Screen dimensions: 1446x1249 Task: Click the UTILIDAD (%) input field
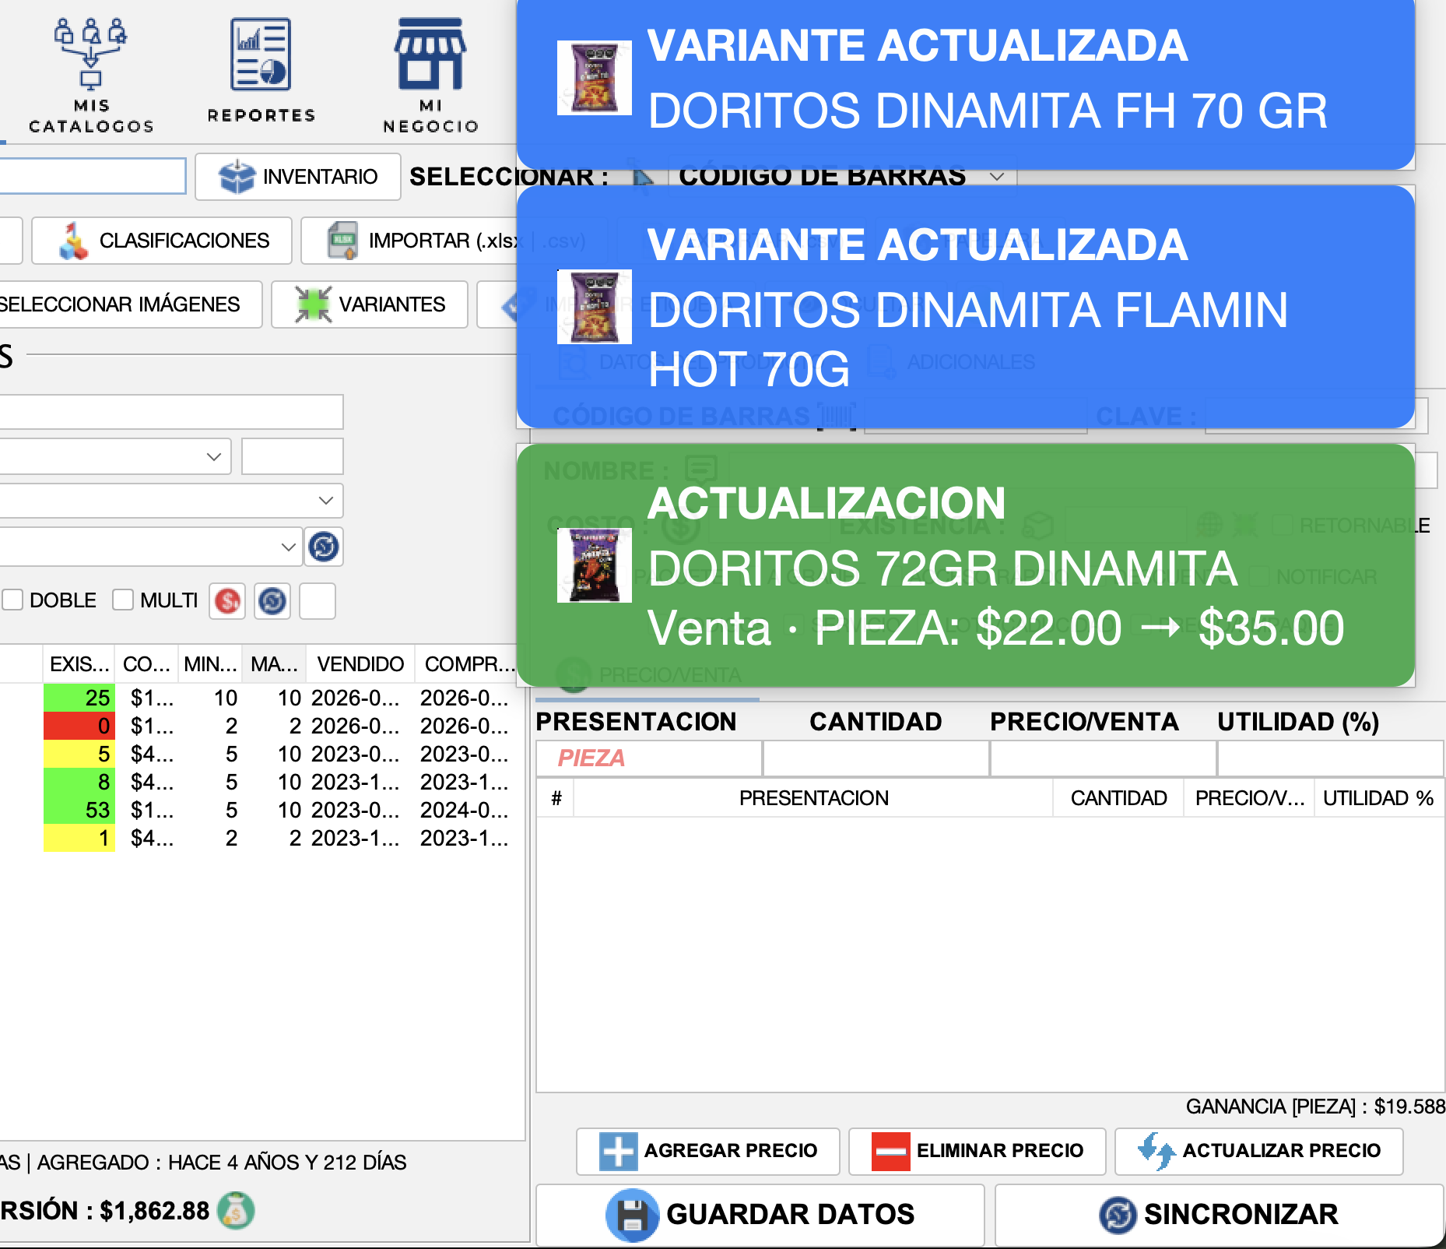tap(1331, 758)
